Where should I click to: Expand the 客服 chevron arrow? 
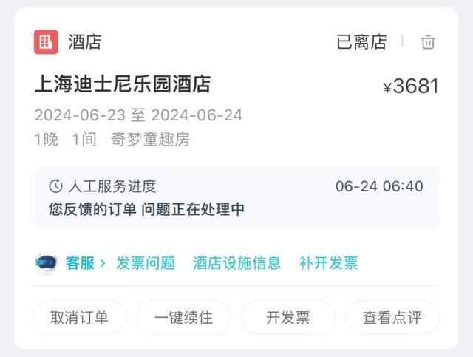pyautogui.click(x=103, y=263)
